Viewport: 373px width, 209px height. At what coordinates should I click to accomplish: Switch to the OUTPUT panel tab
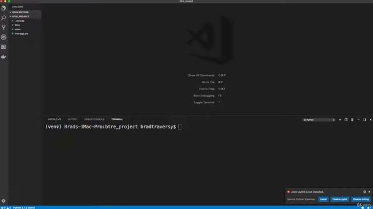pyautogui.click(x=72, y=120)
